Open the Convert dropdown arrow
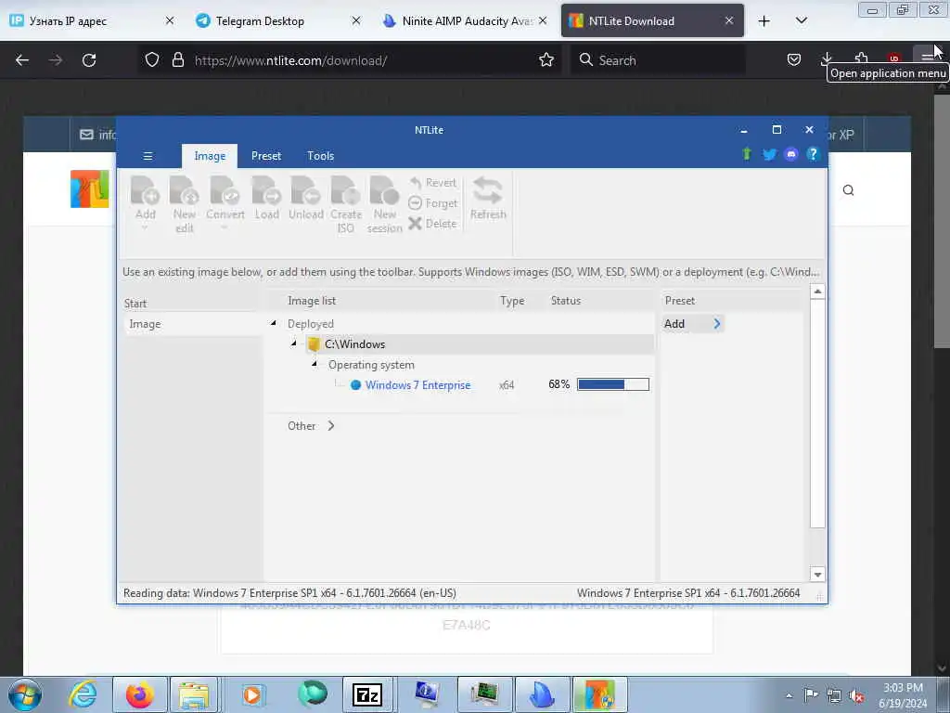 coord(225,228)
